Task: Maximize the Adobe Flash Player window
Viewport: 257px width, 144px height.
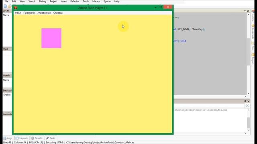Action: (161, 7)
